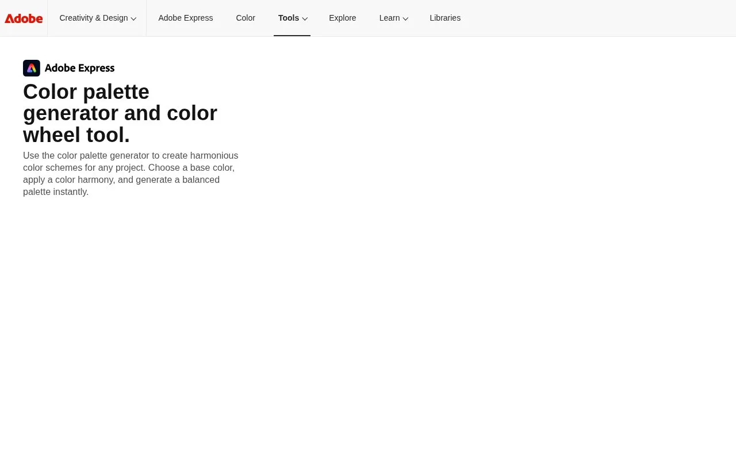Expand the Learn dropdown menu
Viewport: 736px width, 460px height.
(x=394, y=18)
